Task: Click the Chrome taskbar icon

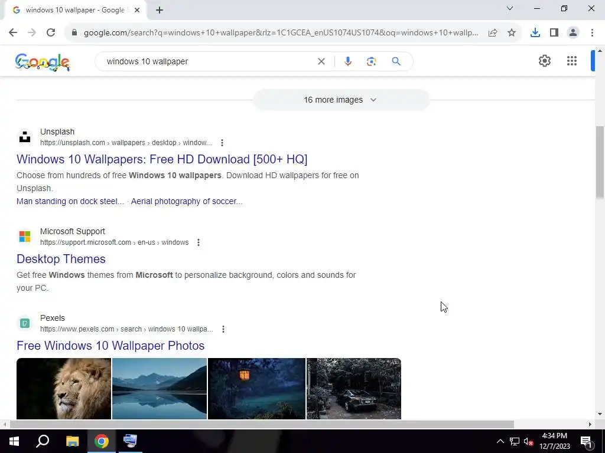Action: pos(102,441)
